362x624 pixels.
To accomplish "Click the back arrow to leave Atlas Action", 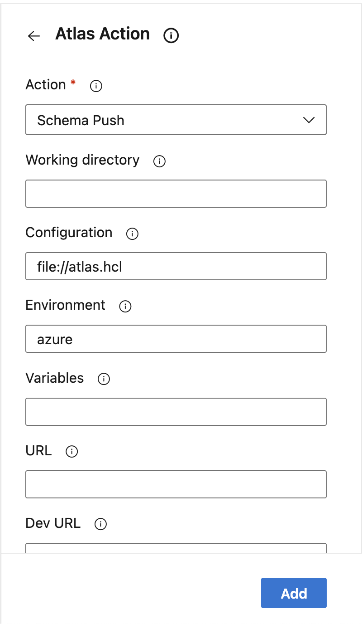I will click(x=34, y=36).
